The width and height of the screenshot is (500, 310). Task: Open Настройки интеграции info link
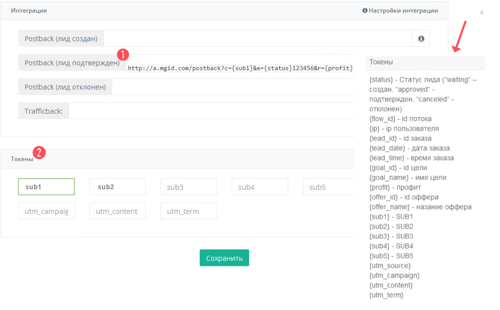[x=400, y=10]
